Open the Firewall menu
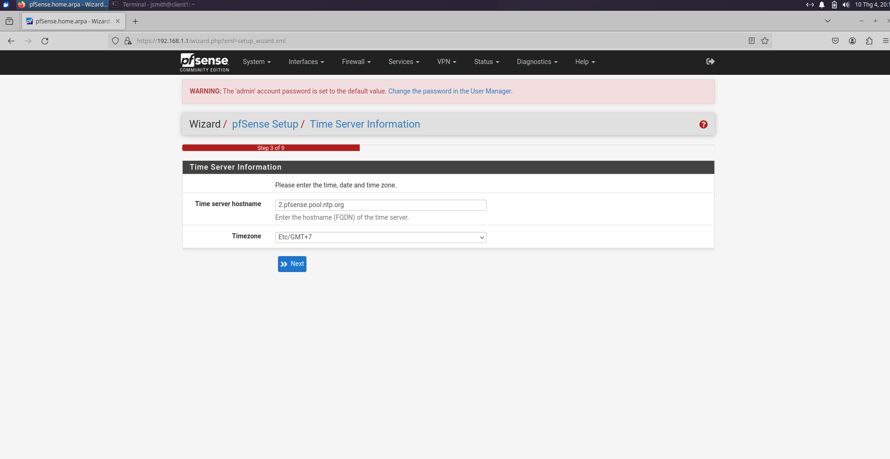 (356, 62)
